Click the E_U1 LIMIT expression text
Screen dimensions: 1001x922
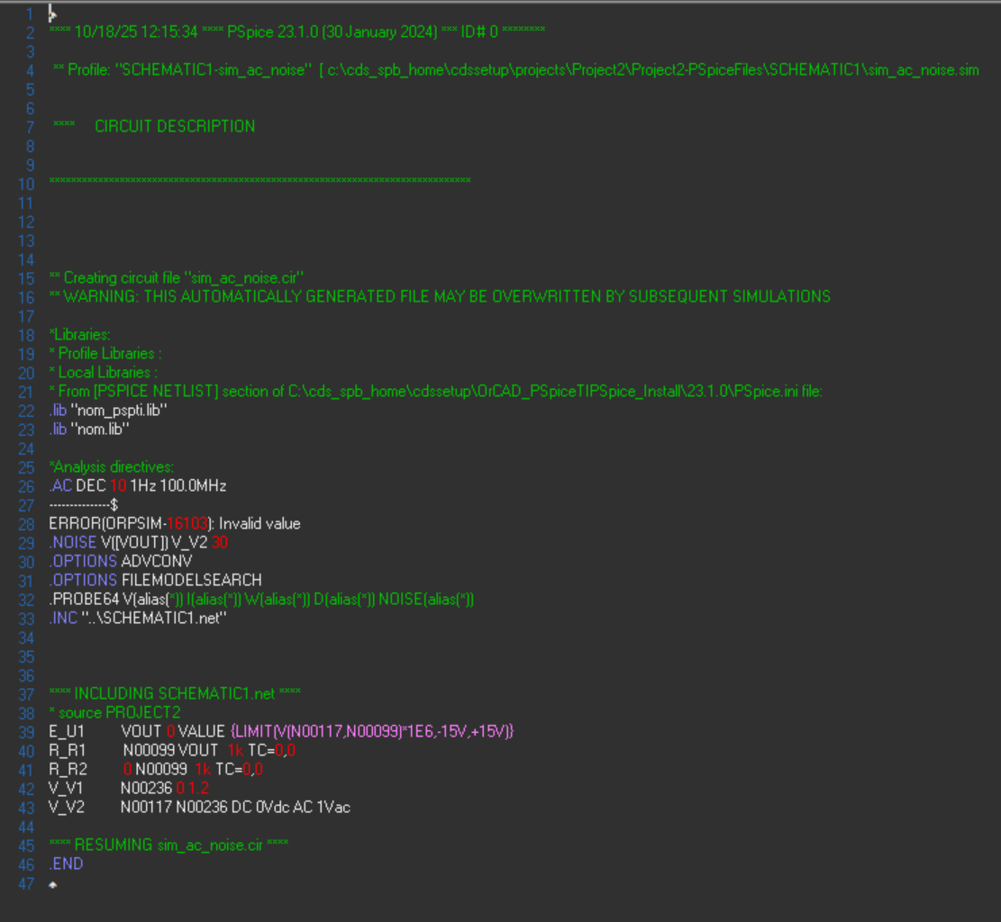point(372,732)
